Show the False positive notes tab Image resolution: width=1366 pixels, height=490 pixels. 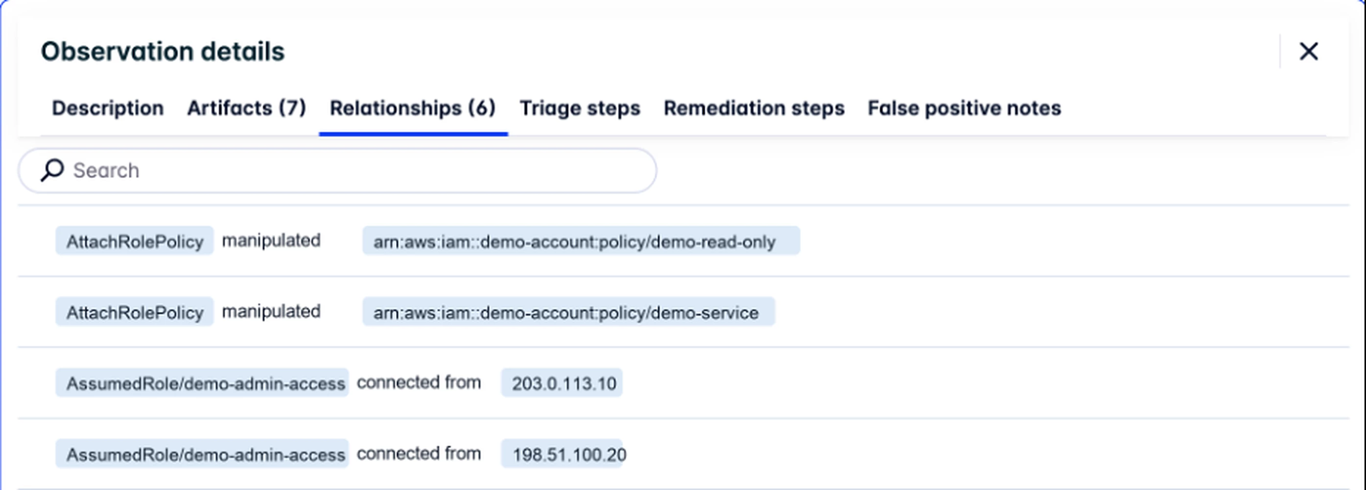(964, 108)
